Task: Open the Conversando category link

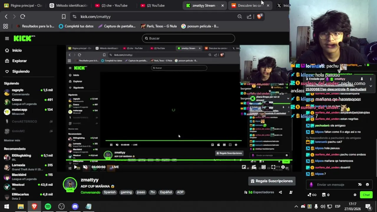Action: (x=90, y=192)
